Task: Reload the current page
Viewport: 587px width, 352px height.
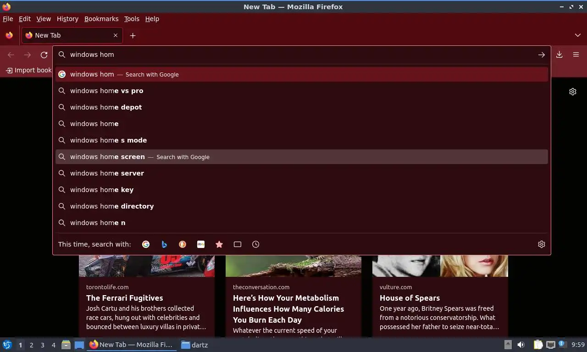Action: click(x=44, y=55)
